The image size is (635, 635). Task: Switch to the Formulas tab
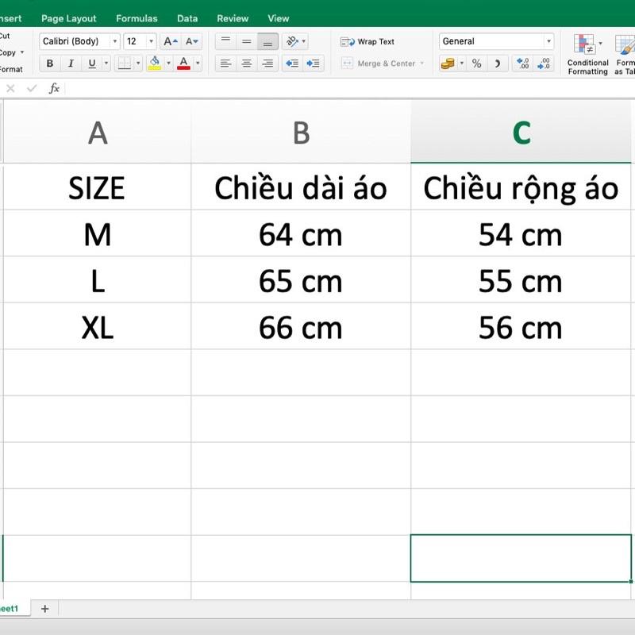(137, 18)
